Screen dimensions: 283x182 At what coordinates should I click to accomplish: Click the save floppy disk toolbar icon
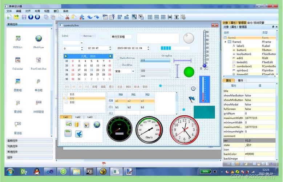[x=24, y=17]
